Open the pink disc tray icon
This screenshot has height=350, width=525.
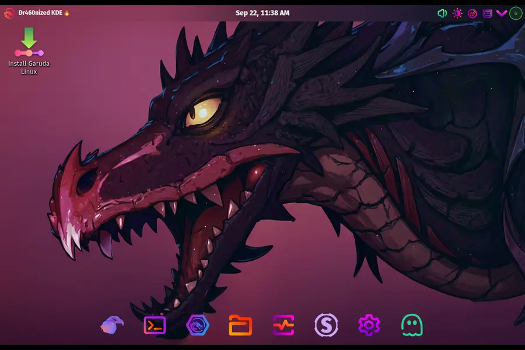click(x=473, y=13)
